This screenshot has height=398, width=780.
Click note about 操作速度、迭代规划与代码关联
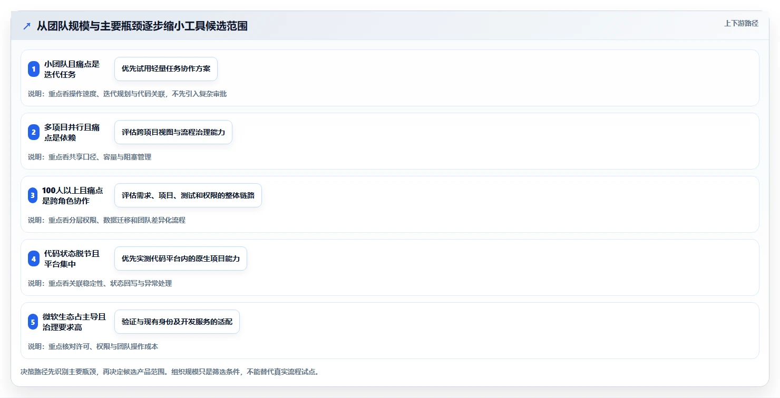127,94
